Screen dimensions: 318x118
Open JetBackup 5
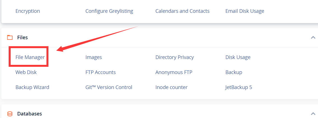239,87
